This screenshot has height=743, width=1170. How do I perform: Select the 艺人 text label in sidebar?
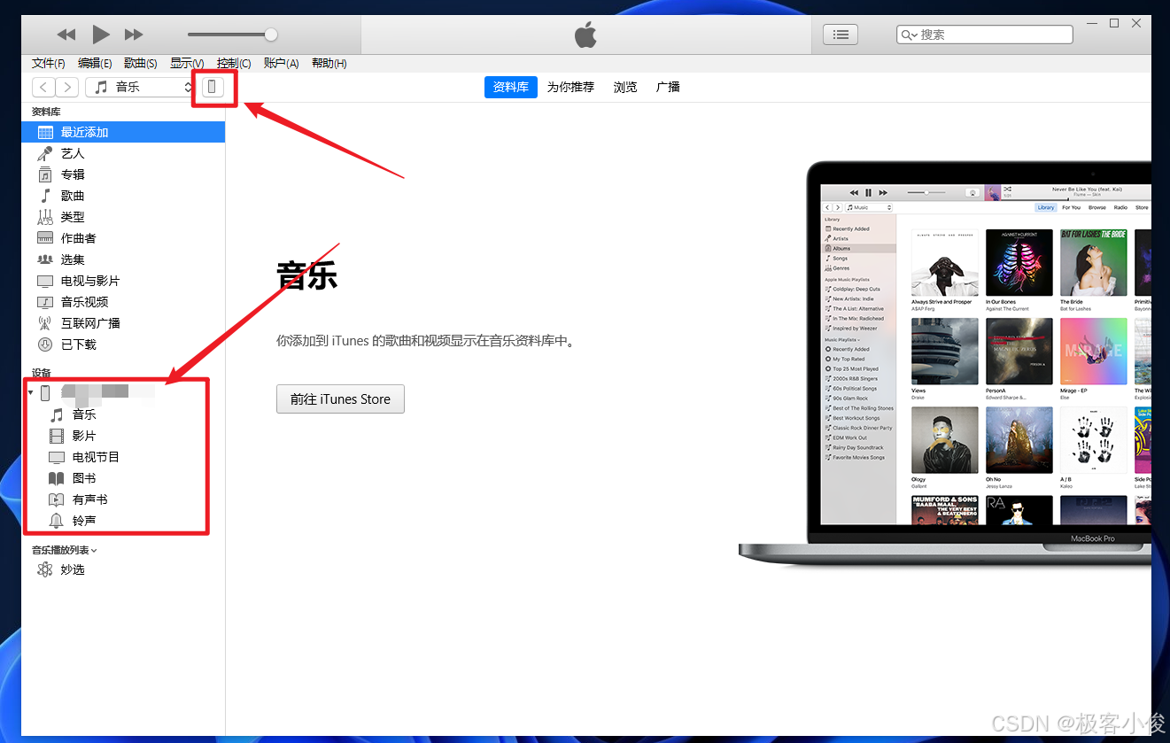(x=73, y=153)
